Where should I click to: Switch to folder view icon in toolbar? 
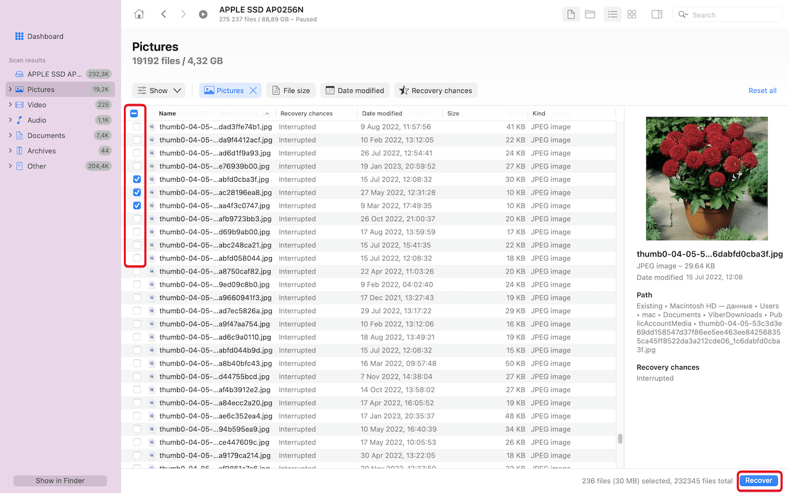(x=590, y=14)
